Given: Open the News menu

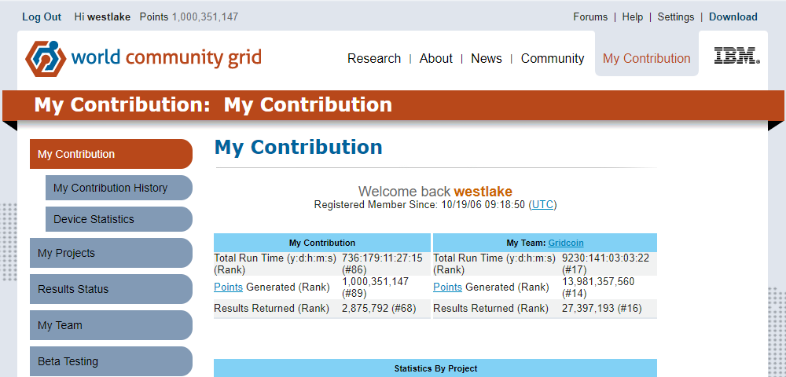Looking at the screenshot, I should [x=487, y=59].
